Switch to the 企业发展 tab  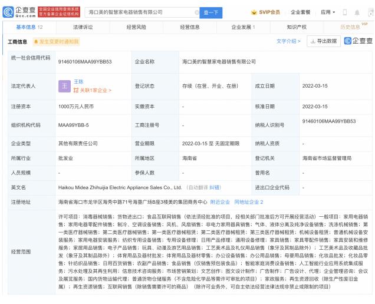[244, 27]
